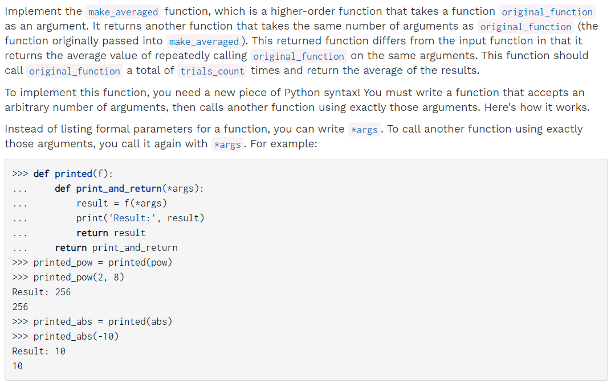This screenshot has width=611, height=384.
Task: Click original_function code before '(the'
Action: [526, 27]
